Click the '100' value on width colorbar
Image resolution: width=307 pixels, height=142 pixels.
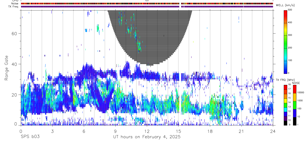point(290,60)
